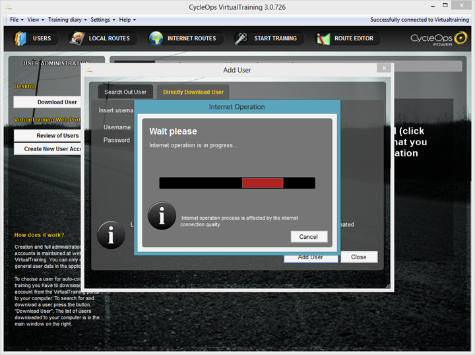
Task: Click the small icon in Add User title bar
Action: pyautogui.click(x=89, y=70)
